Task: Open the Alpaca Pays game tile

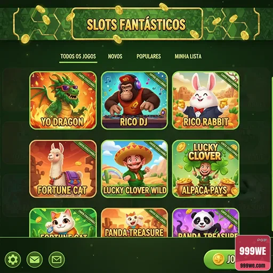Action: [206, 169]
